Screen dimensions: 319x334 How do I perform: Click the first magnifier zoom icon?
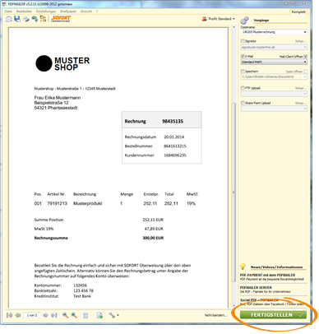point(65,315)
